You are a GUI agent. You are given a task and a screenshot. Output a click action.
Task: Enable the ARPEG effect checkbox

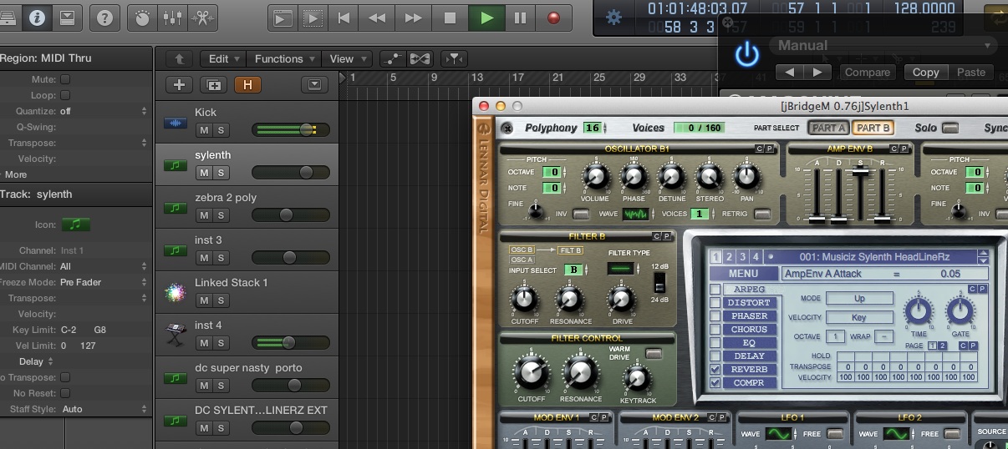pyautogui.click(x=715, y=290)
